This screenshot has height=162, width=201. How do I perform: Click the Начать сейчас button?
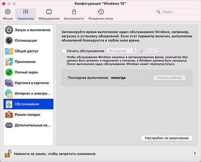170,78
